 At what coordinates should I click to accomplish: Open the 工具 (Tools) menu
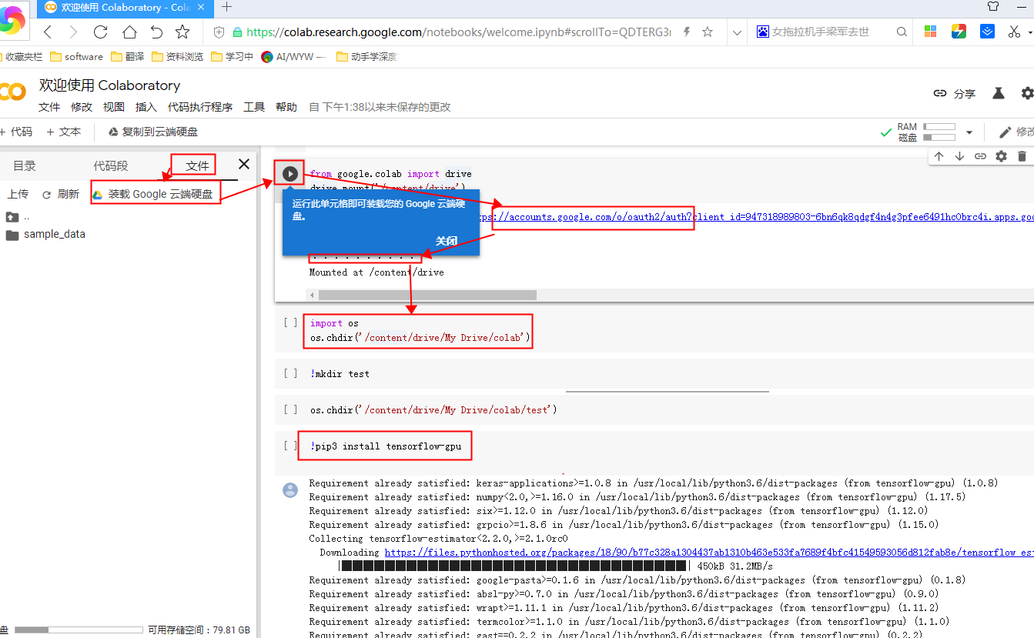click(254, 107)
